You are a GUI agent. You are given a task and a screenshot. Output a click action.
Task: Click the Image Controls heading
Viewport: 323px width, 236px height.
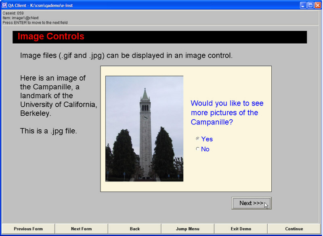point(51,36)
